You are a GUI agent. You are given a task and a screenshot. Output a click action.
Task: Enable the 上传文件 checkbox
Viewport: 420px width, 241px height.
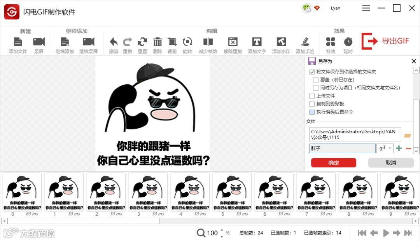click(x=312, y=96)
